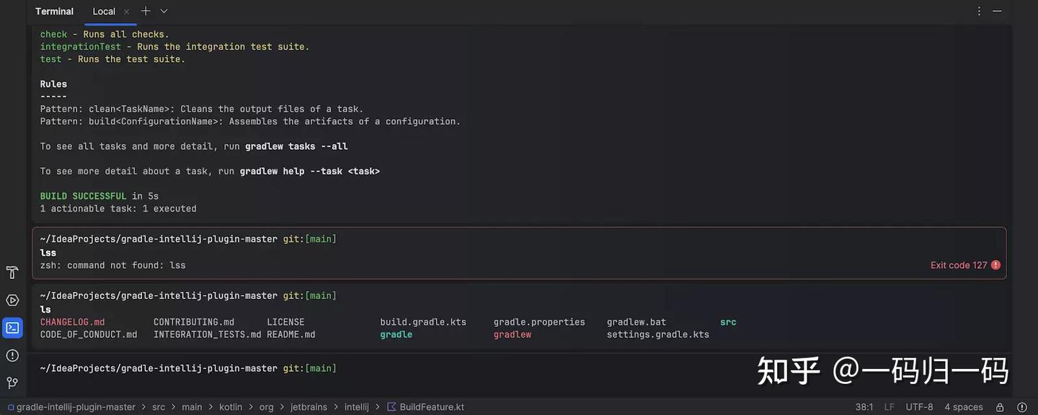The width and height of the screenshot is (1038, 415).
Task: Open the Services tool window
Action: point(11,298)
